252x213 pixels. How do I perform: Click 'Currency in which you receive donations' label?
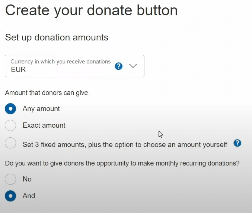click(x=61, y=62)
